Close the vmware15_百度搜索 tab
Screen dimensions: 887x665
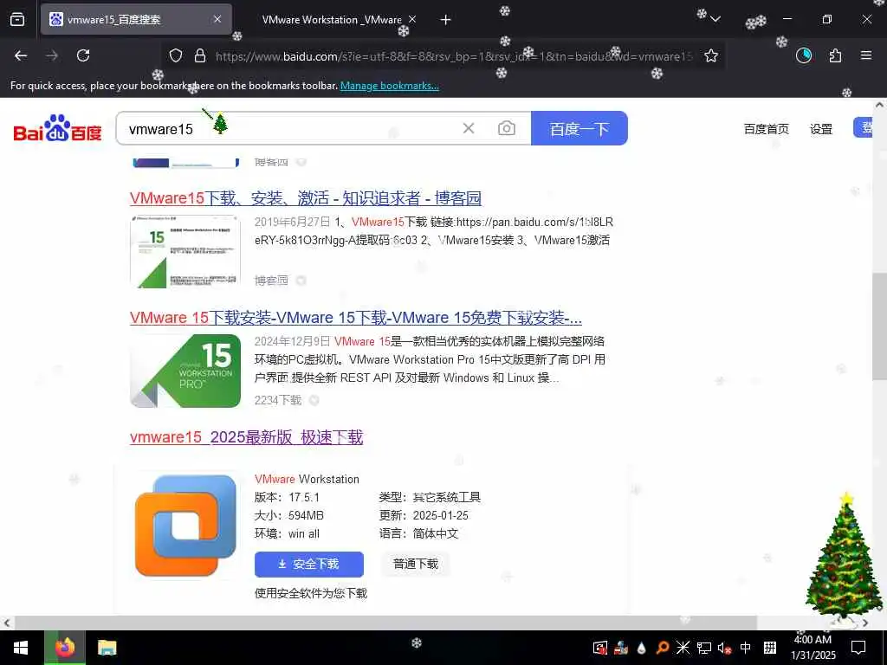click(x=217, y=19)
